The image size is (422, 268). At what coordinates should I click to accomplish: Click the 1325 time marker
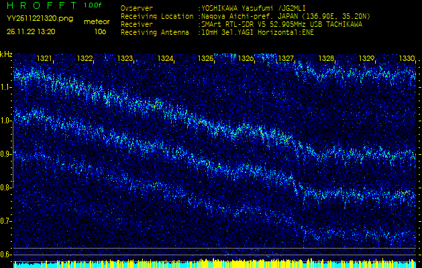[x=206, y=59]
